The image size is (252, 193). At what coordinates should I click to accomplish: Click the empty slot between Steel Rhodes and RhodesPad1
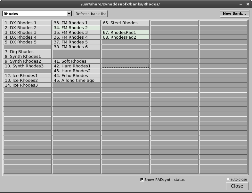[125, 27]
